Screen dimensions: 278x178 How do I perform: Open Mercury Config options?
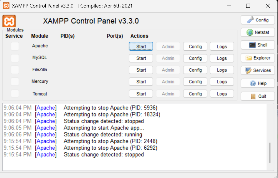pos(195,82)
